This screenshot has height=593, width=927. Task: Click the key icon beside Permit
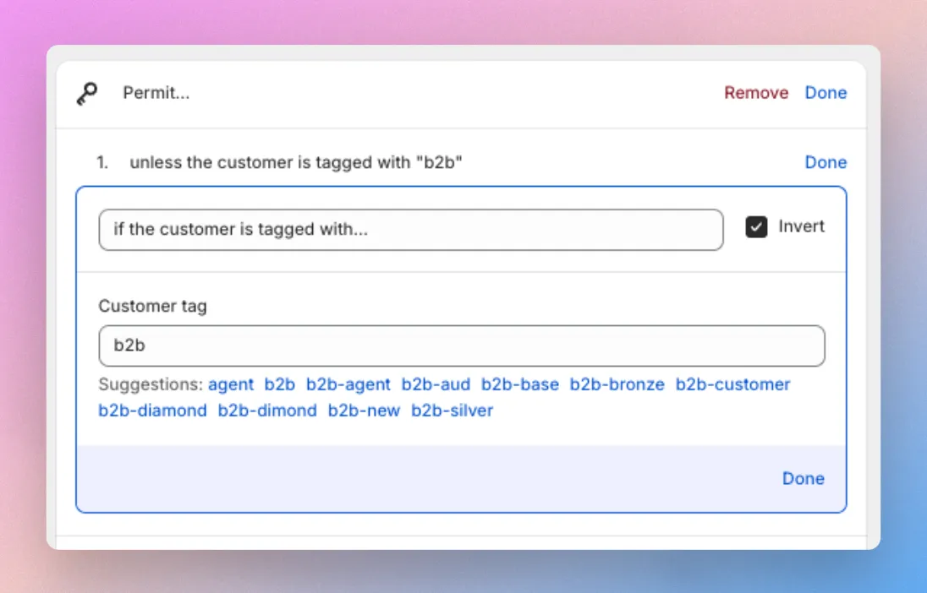(x=87, y=93)
